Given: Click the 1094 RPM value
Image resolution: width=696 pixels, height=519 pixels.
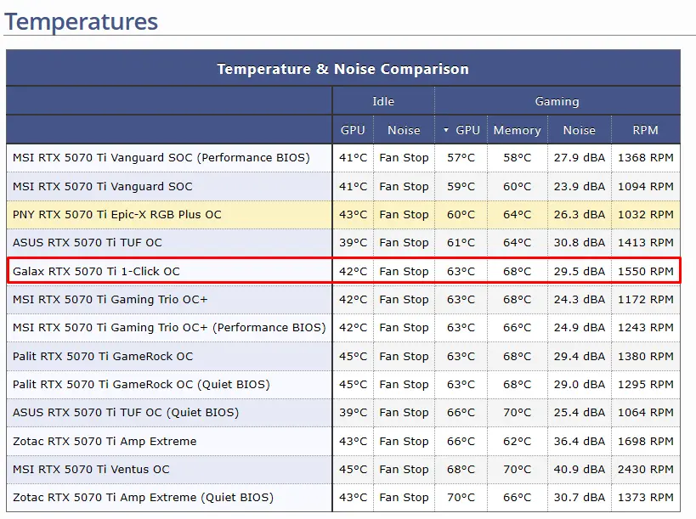Looking at the screenshot, I should click(x=645, y=186).
